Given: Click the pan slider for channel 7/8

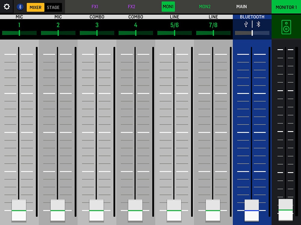Looking at the screenshot, I should tap(213, 33).
